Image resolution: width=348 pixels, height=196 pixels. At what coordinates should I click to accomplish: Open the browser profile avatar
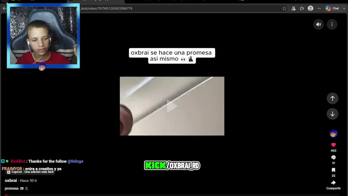(310, 8)
